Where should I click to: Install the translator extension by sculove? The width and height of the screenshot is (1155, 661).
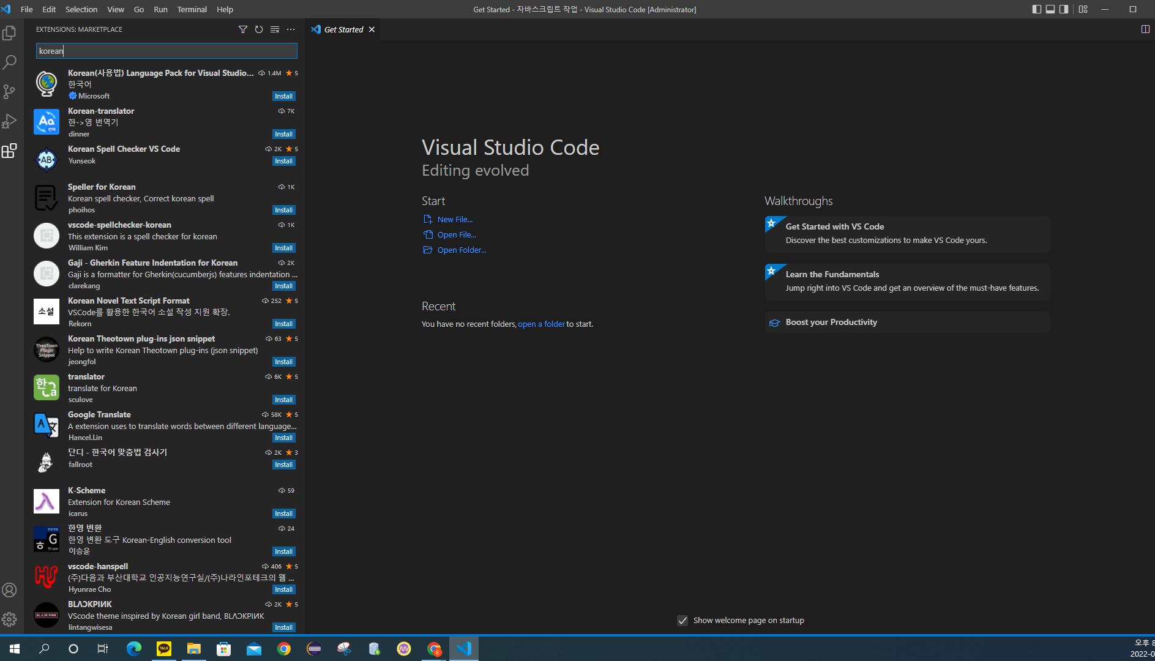(x=283, y=400)
